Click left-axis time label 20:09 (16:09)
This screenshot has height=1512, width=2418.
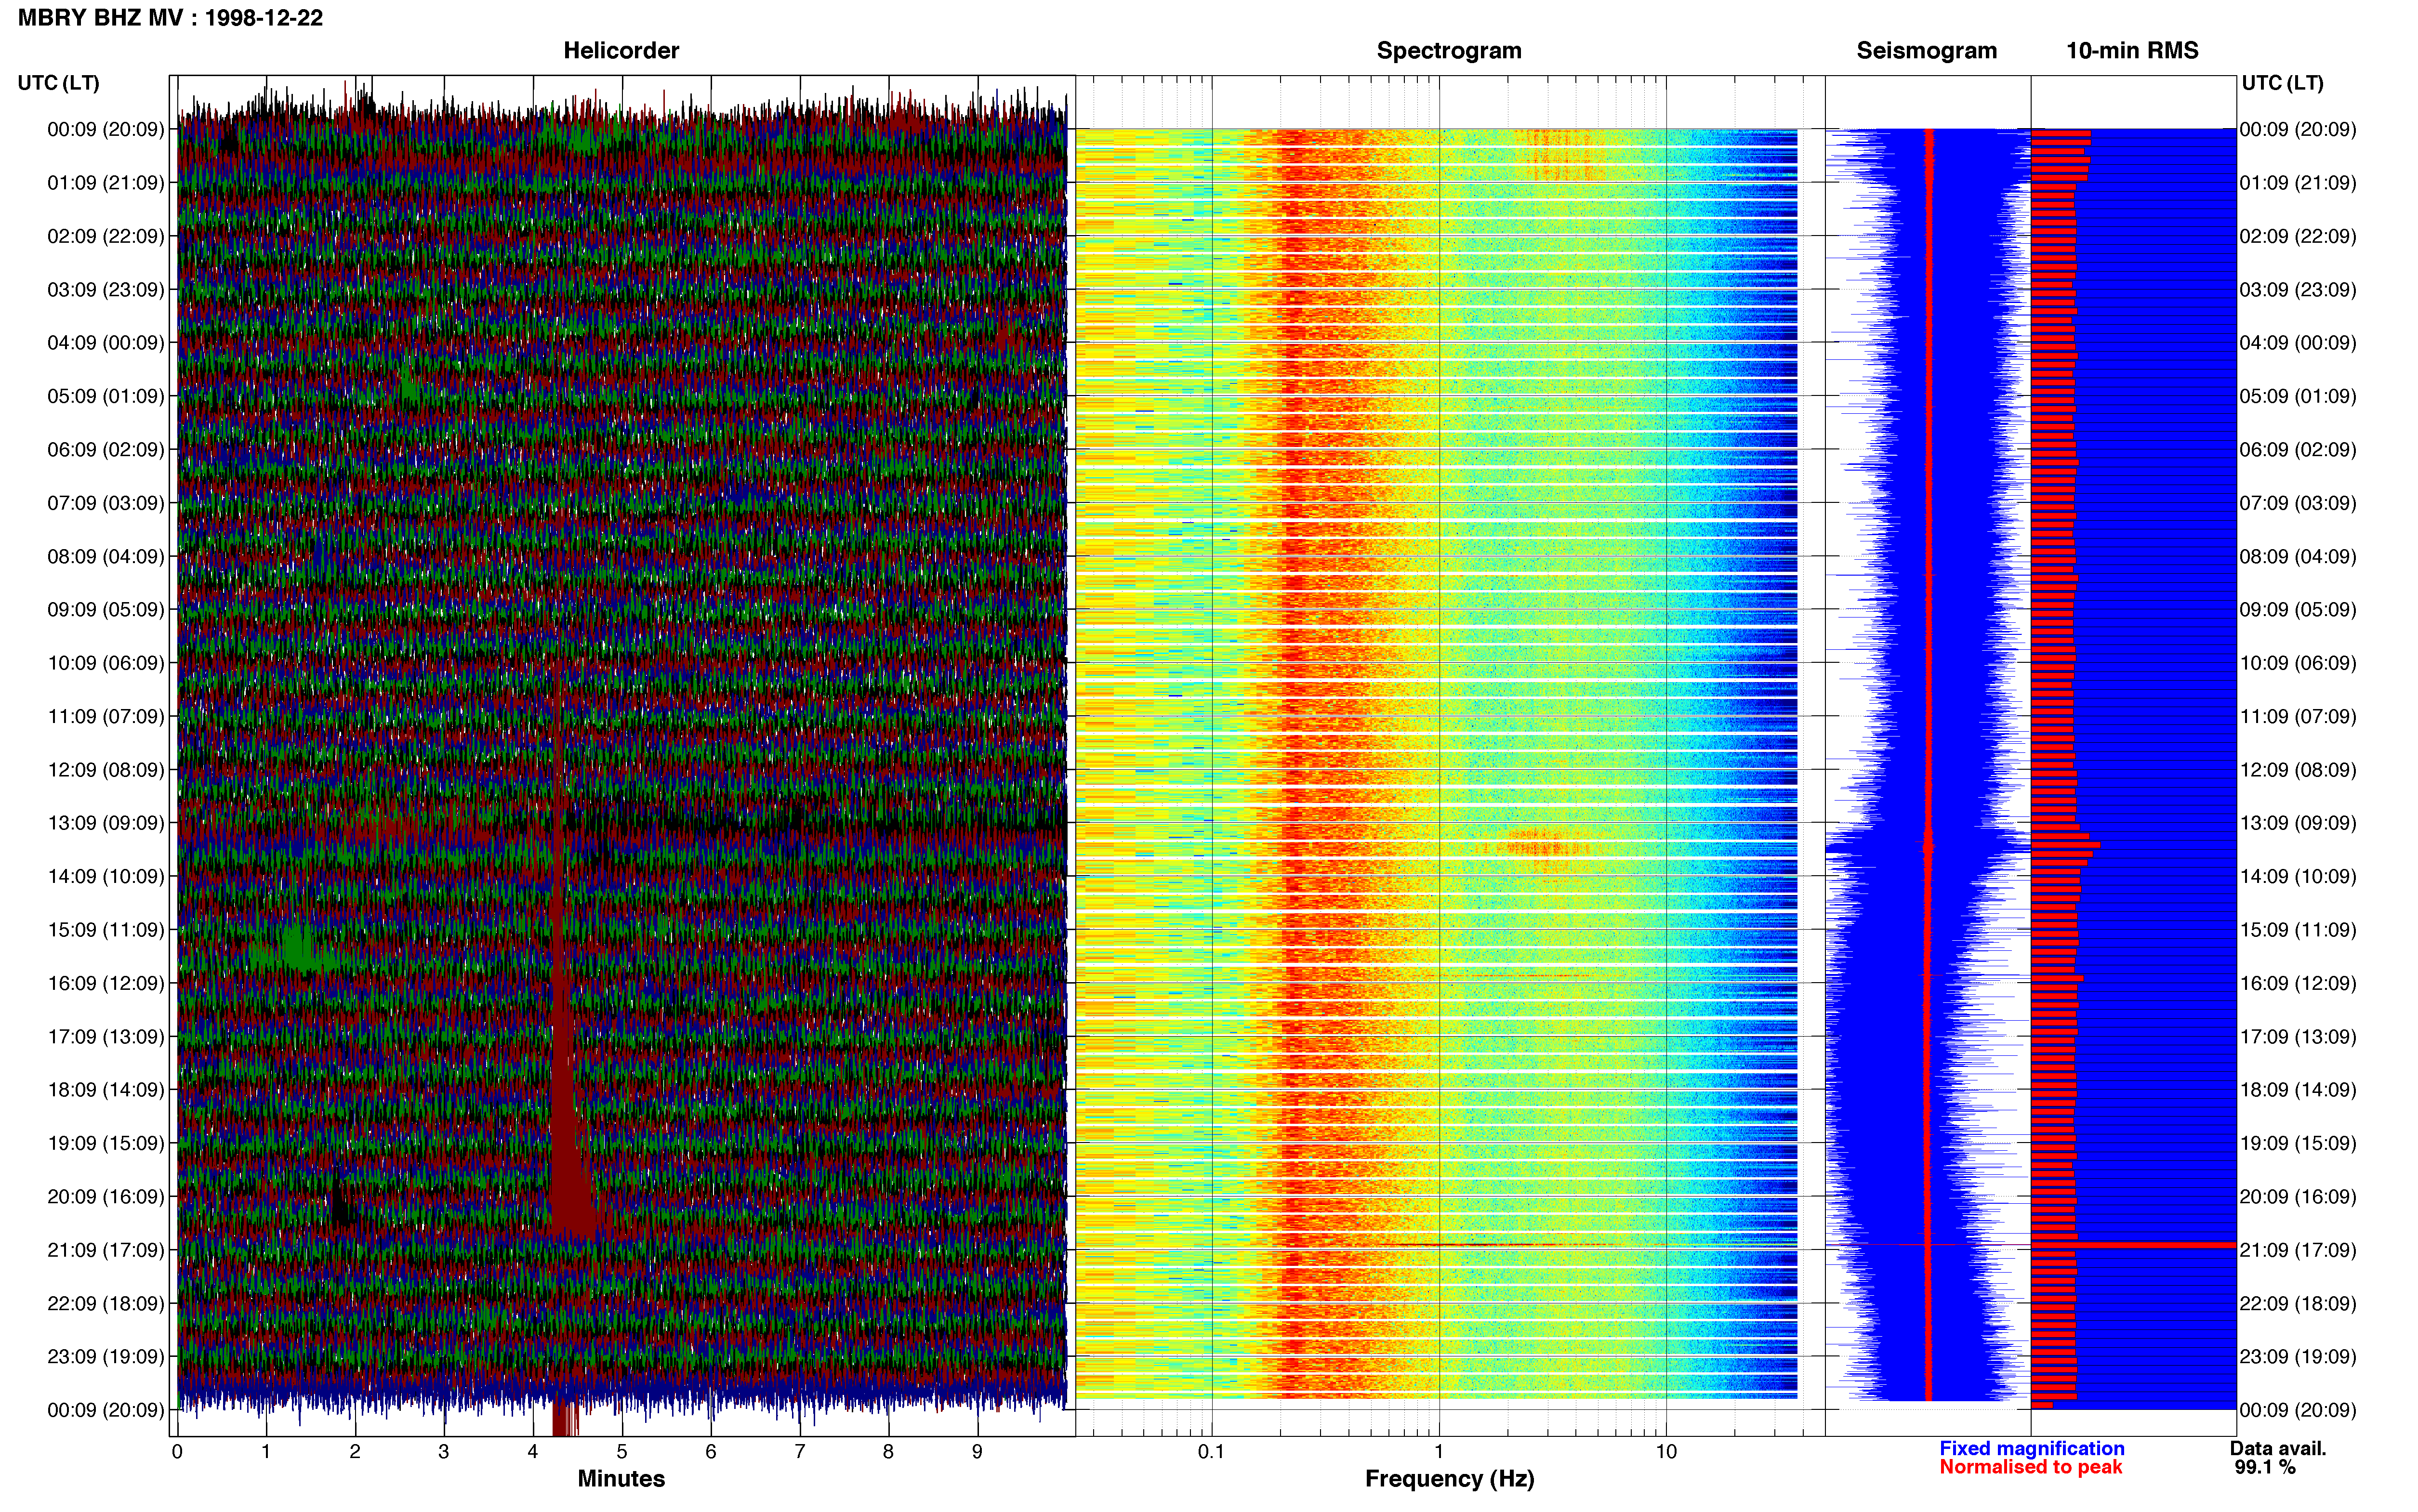point(106,1196)
